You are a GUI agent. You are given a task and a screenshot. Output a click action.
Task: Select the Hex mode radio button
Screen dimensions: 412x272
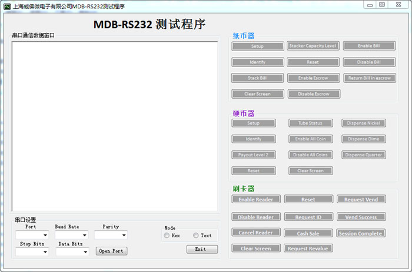click(168, 236)
